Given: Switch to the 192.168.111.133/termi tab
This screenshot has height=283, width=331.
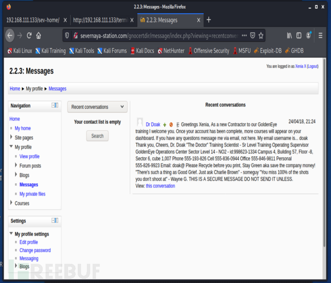Looking at the screenshot, I should pos(100,20).
